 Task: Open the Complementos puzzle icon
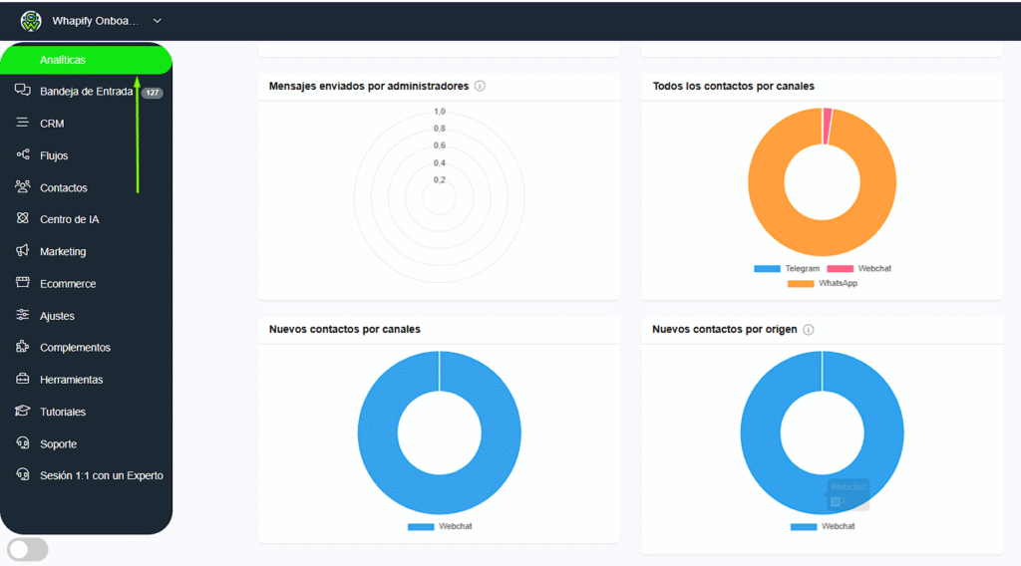[23, 348]
